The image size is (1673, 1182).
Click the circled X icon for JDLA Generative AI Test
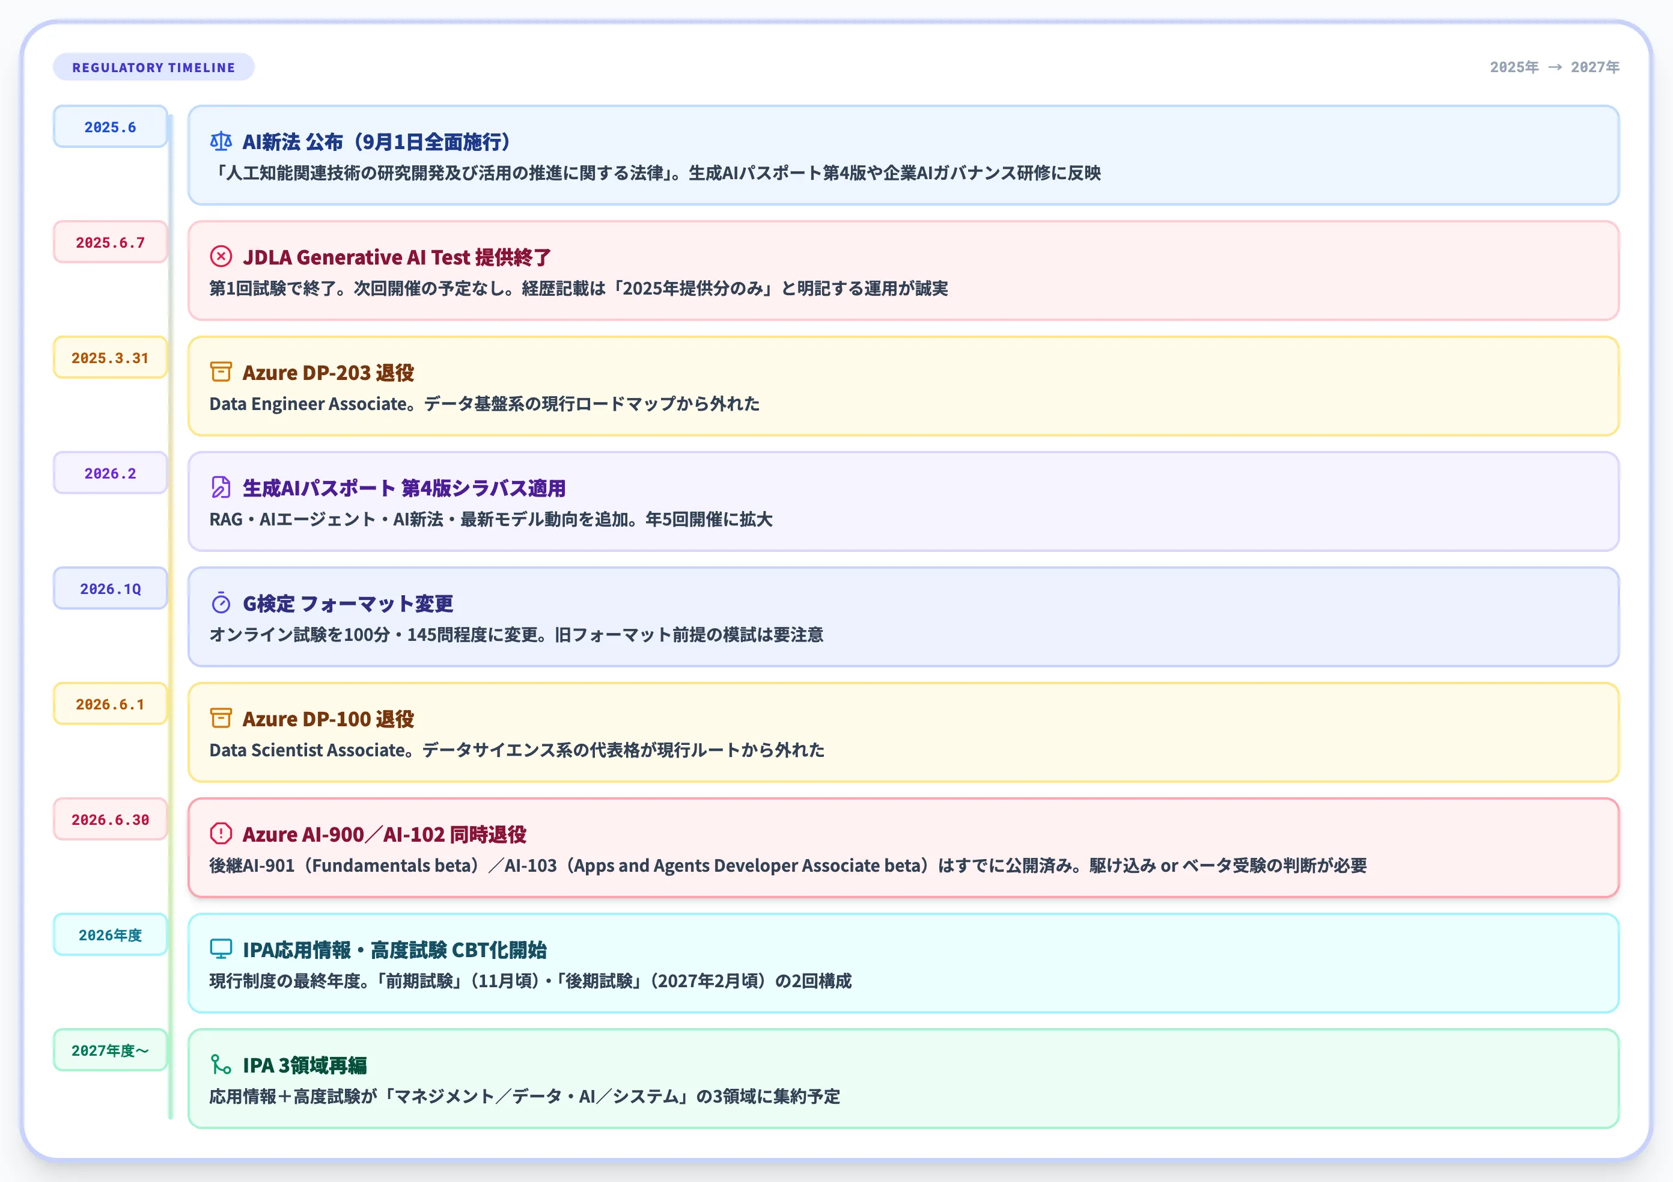coord(221,257)
